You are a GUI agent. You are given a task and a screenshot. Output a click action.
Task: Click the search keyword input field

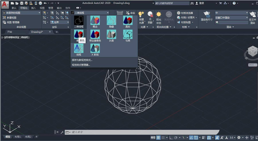click(x=172, y=3)
